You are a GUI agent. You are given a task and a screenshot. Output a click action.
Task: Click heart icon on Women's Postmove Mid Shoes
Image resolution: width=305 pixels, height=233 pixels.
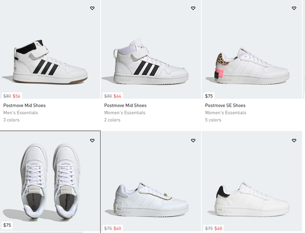click(193, 8)
